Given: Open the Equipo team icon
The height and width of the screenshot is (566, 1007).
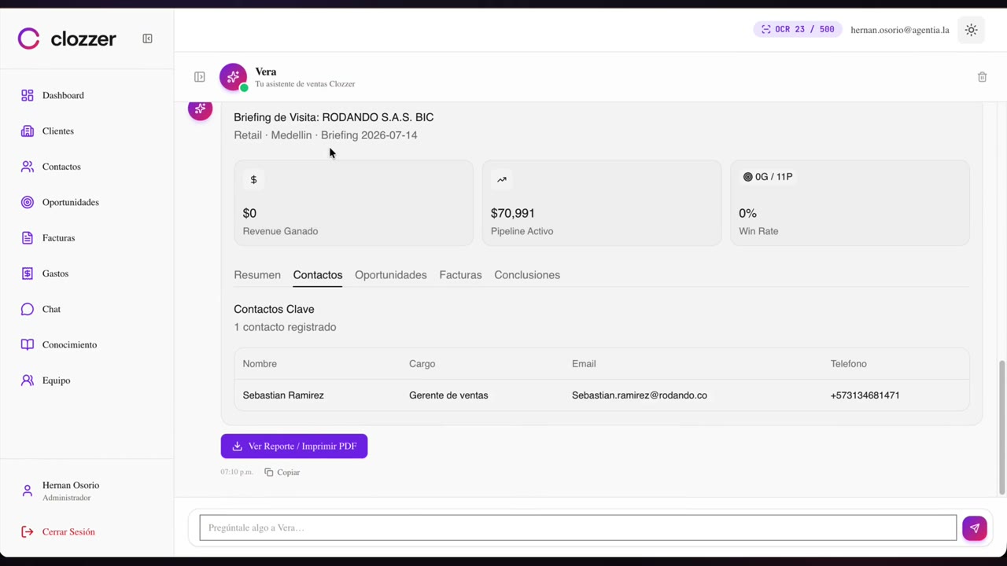Looking at the screenshot, I should [x=28, y=380].
